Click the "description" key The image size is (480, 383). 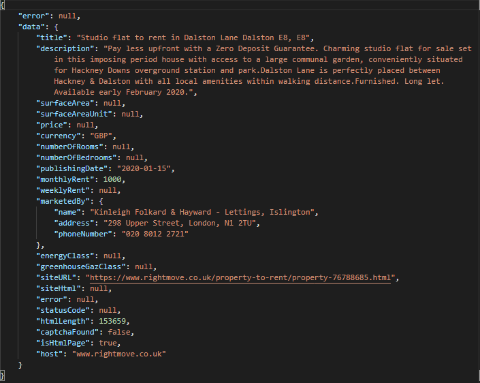(65, 48)
